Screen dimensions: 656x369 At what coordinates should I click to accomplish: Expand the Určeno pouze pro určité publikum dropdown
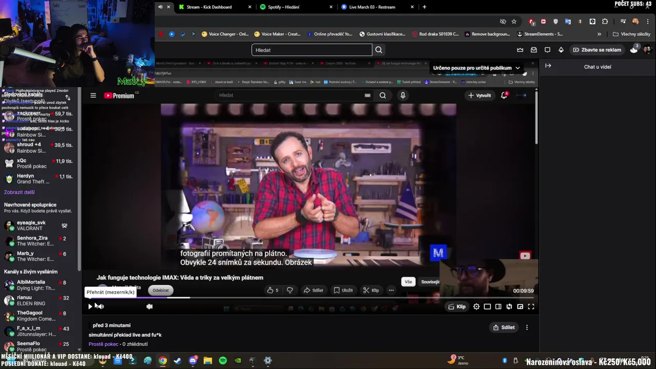[477, 68]
